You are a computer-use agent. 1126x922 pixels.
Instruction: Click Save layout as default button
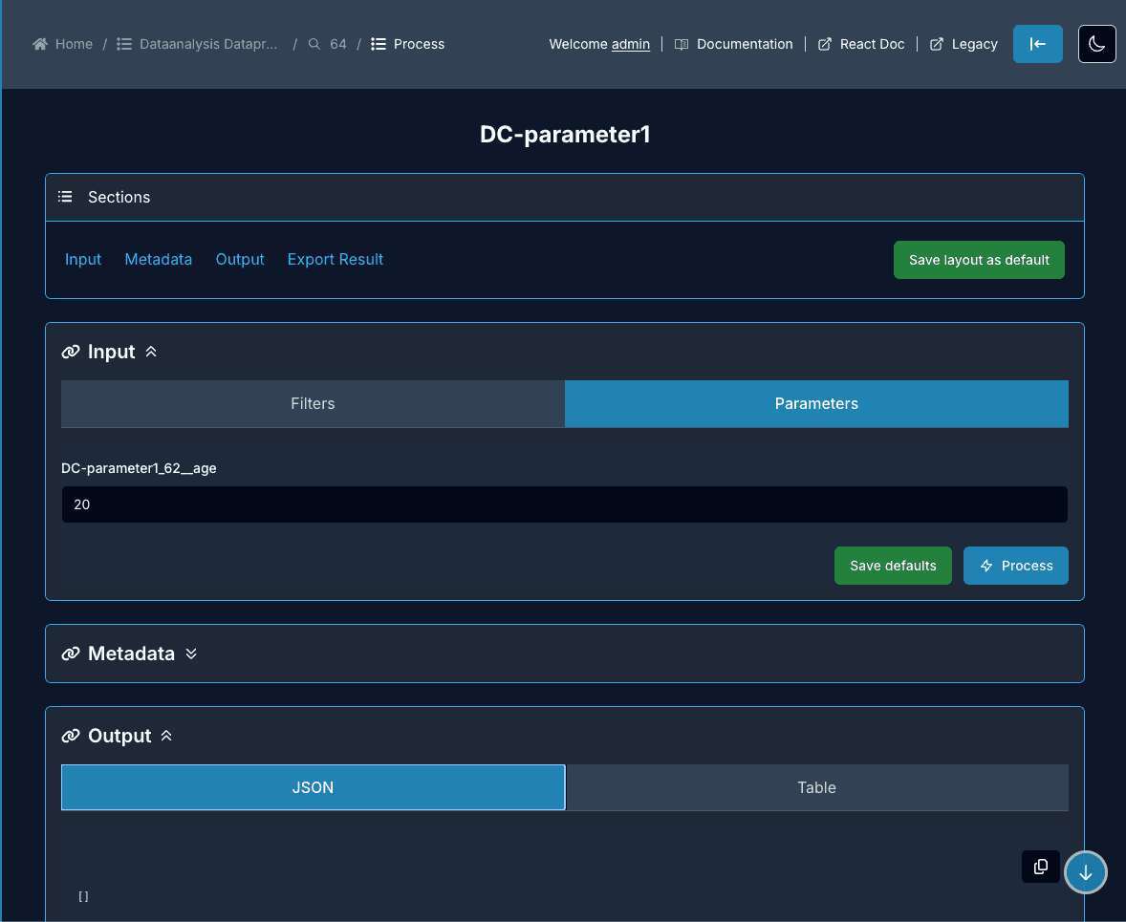[979, 260]
